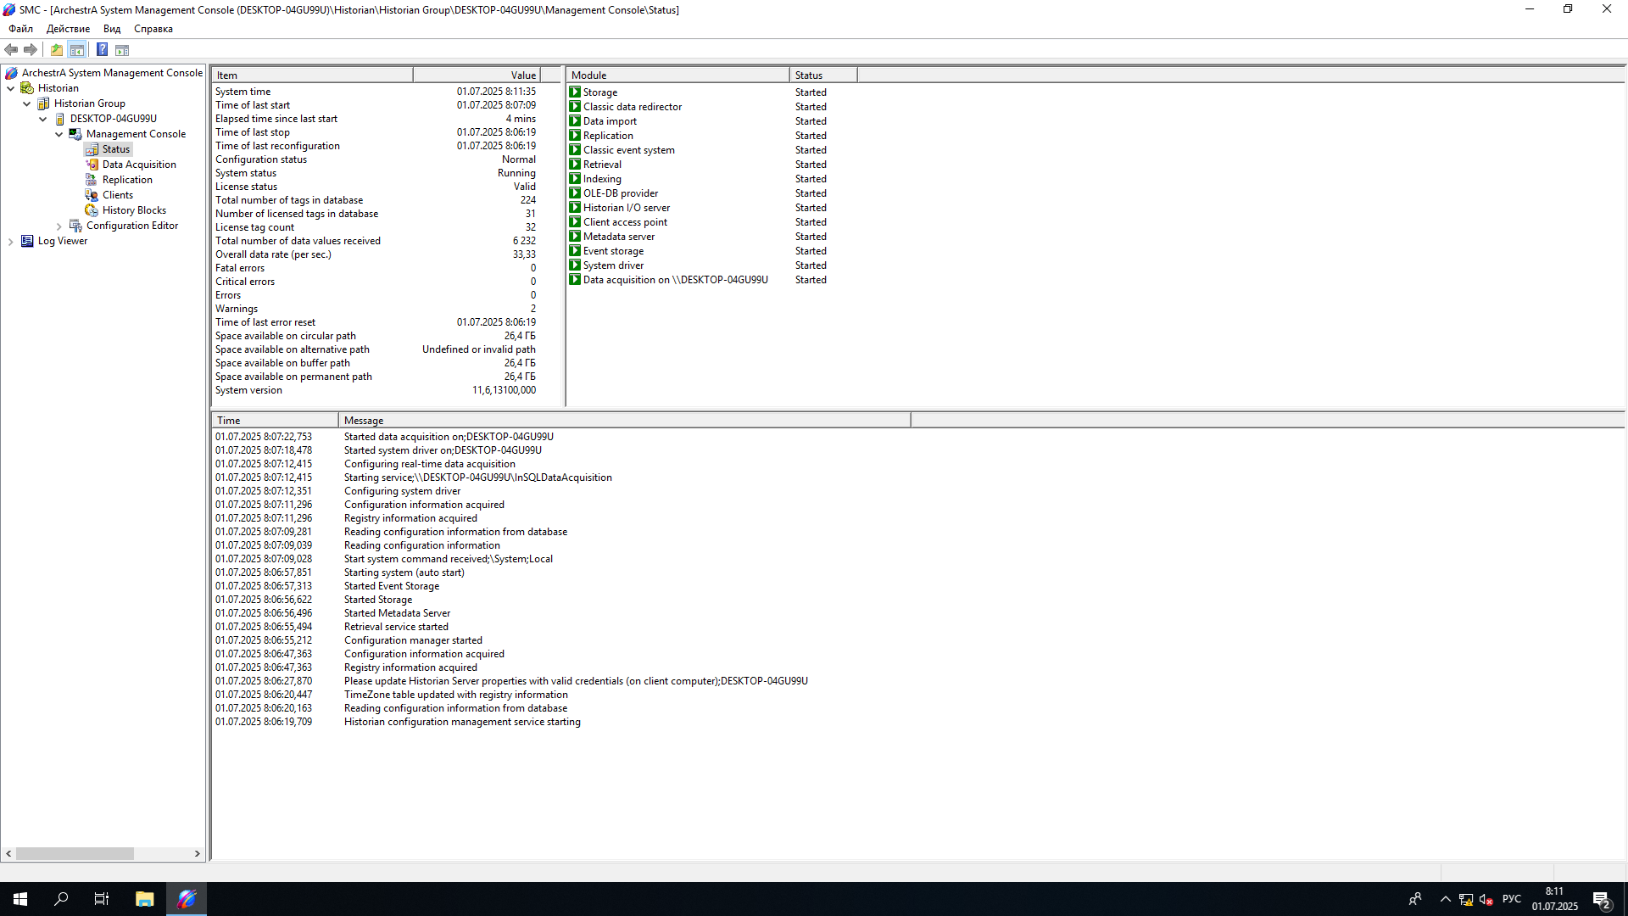
Task: Open the Вид menu
Action: pos(112,29)
